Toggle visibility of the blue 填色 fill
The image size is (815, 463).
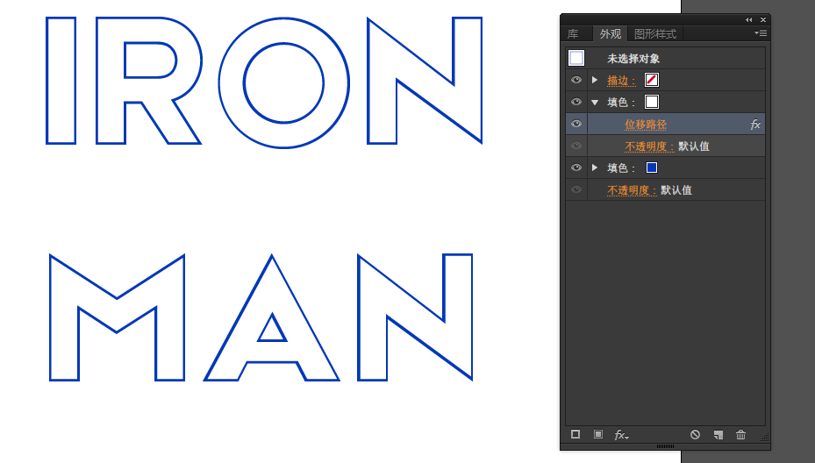(576, 167)
